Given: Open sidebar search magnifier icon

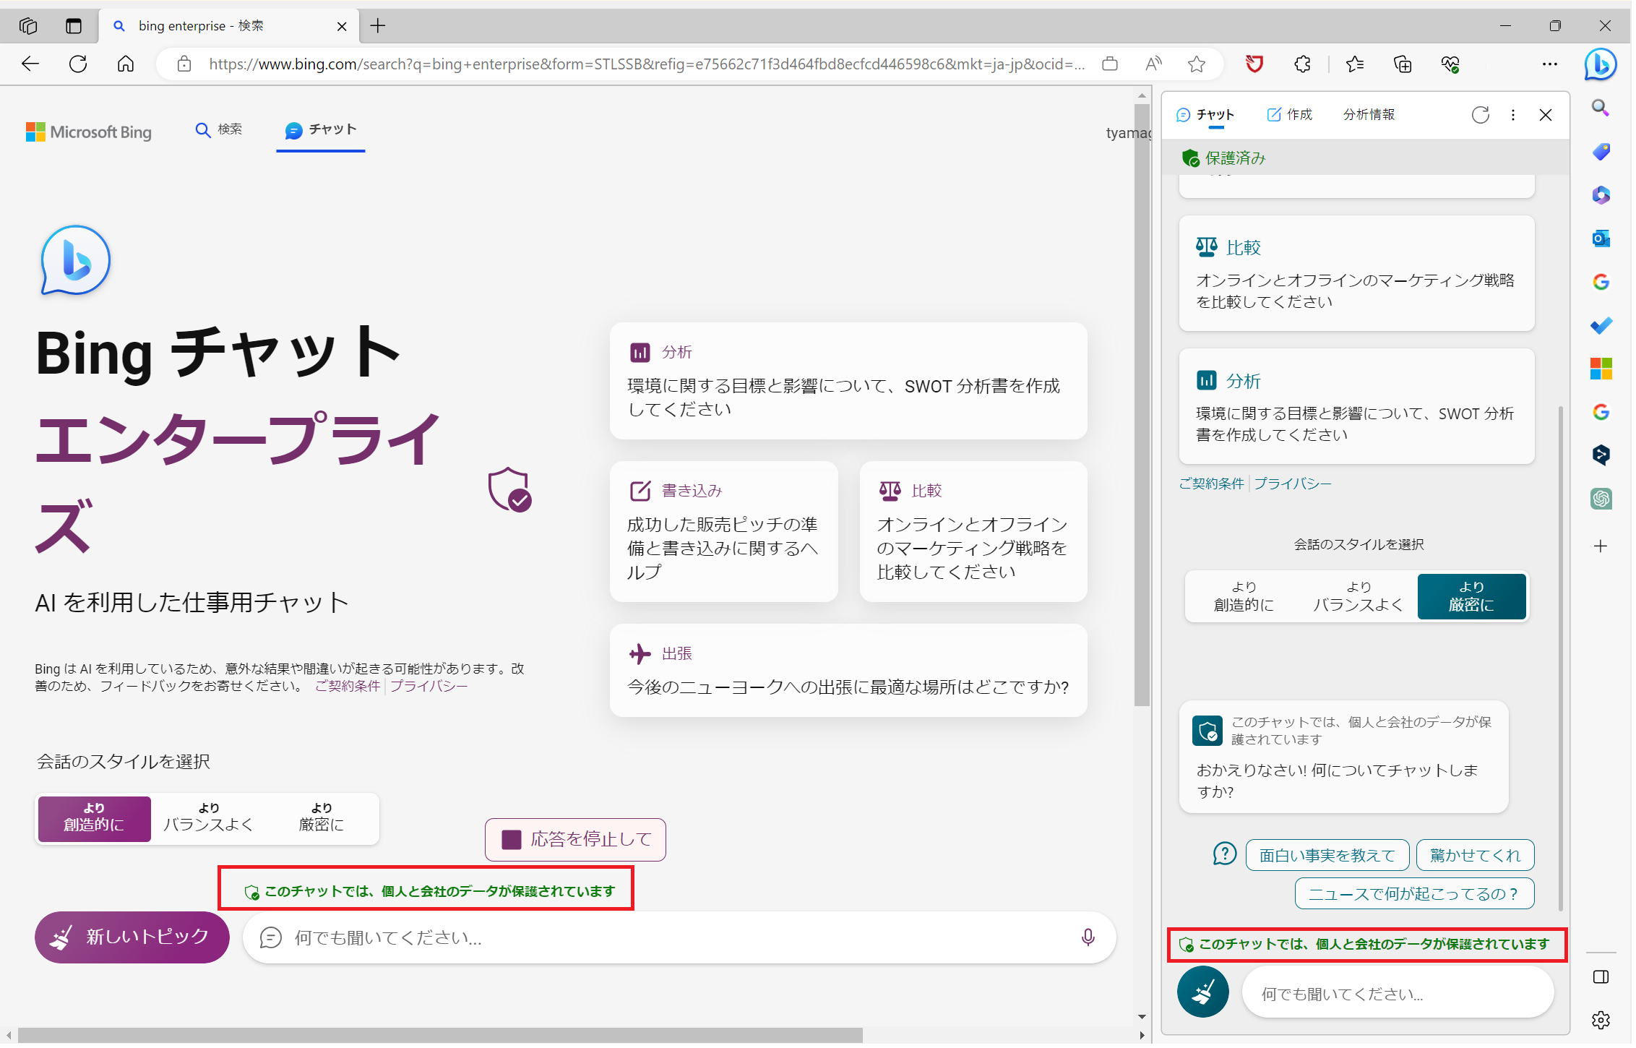Looking at the screenshot, I should click(x=1601, y=108).
